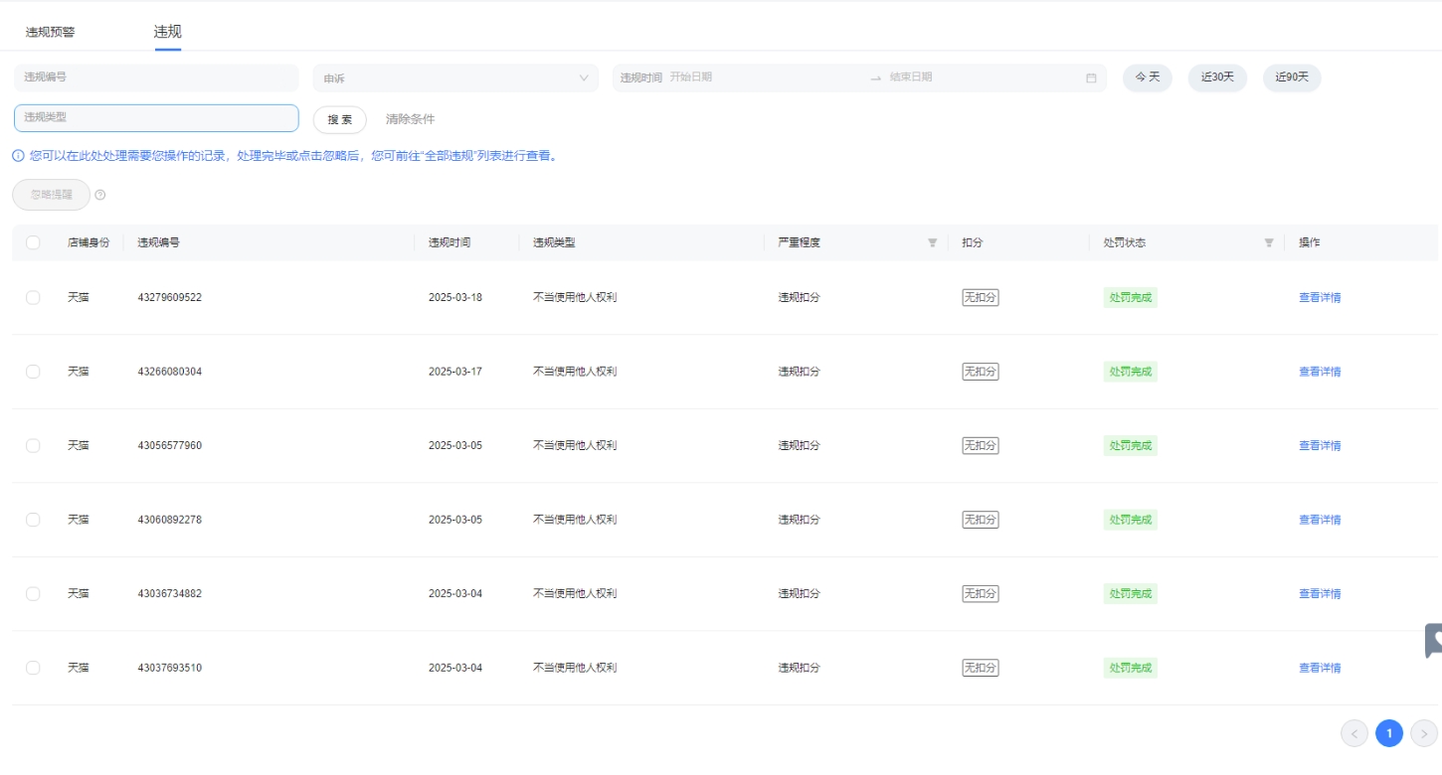The image size is (1442, 775).
Task: Go to previous page arrow in pagination
Action: (x=1354, y=733)
